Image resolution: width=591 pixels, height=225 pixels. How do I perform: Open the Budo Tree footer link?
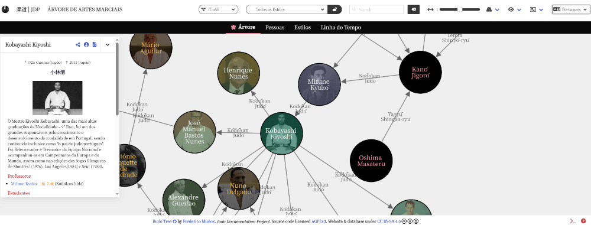tap(162, 221)
